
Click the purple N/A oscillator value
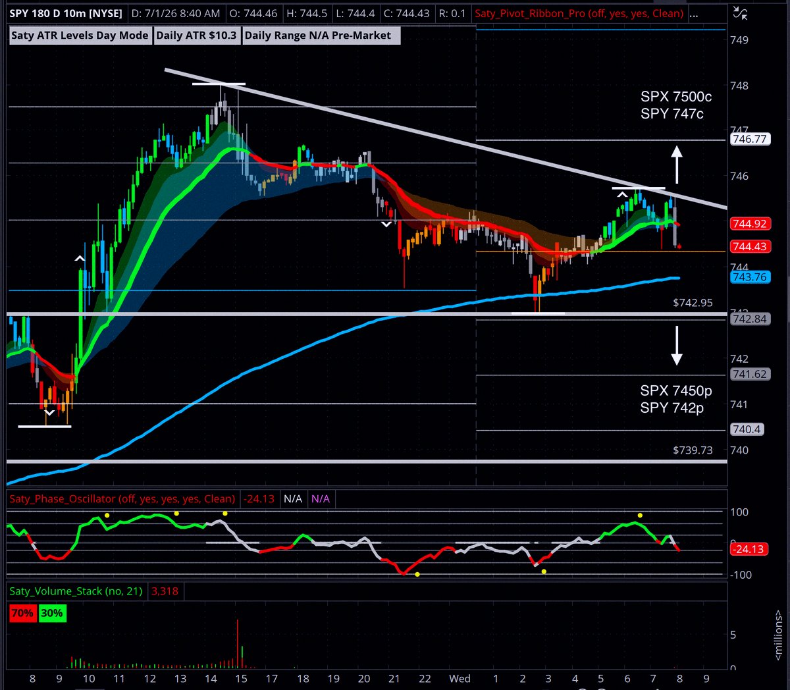coord(321,499)
